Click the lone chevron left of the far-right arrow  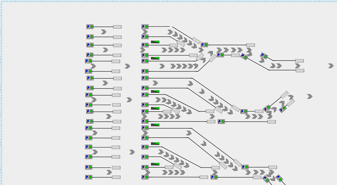[310, 96]
